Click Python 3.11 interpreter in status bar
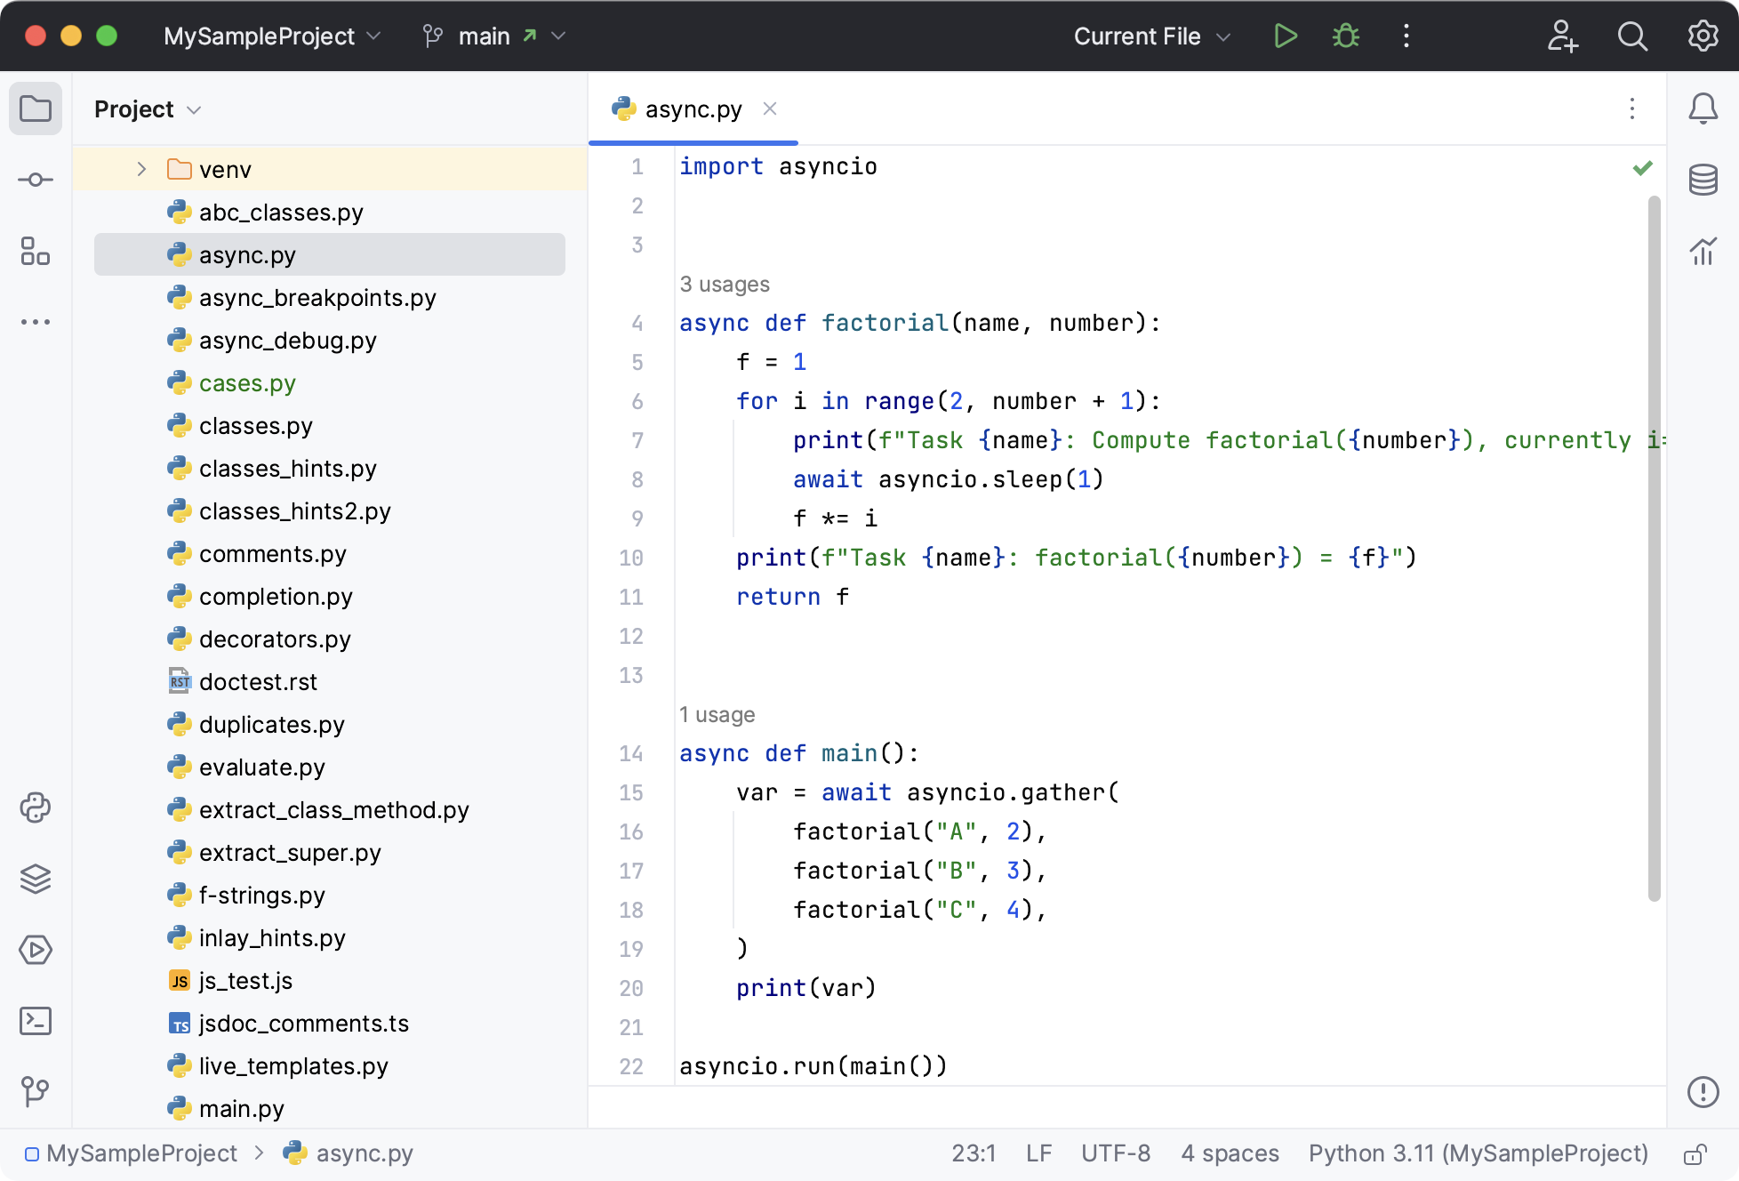This screenshot has width=1739, height=1181. [x=1477, y=1153]
